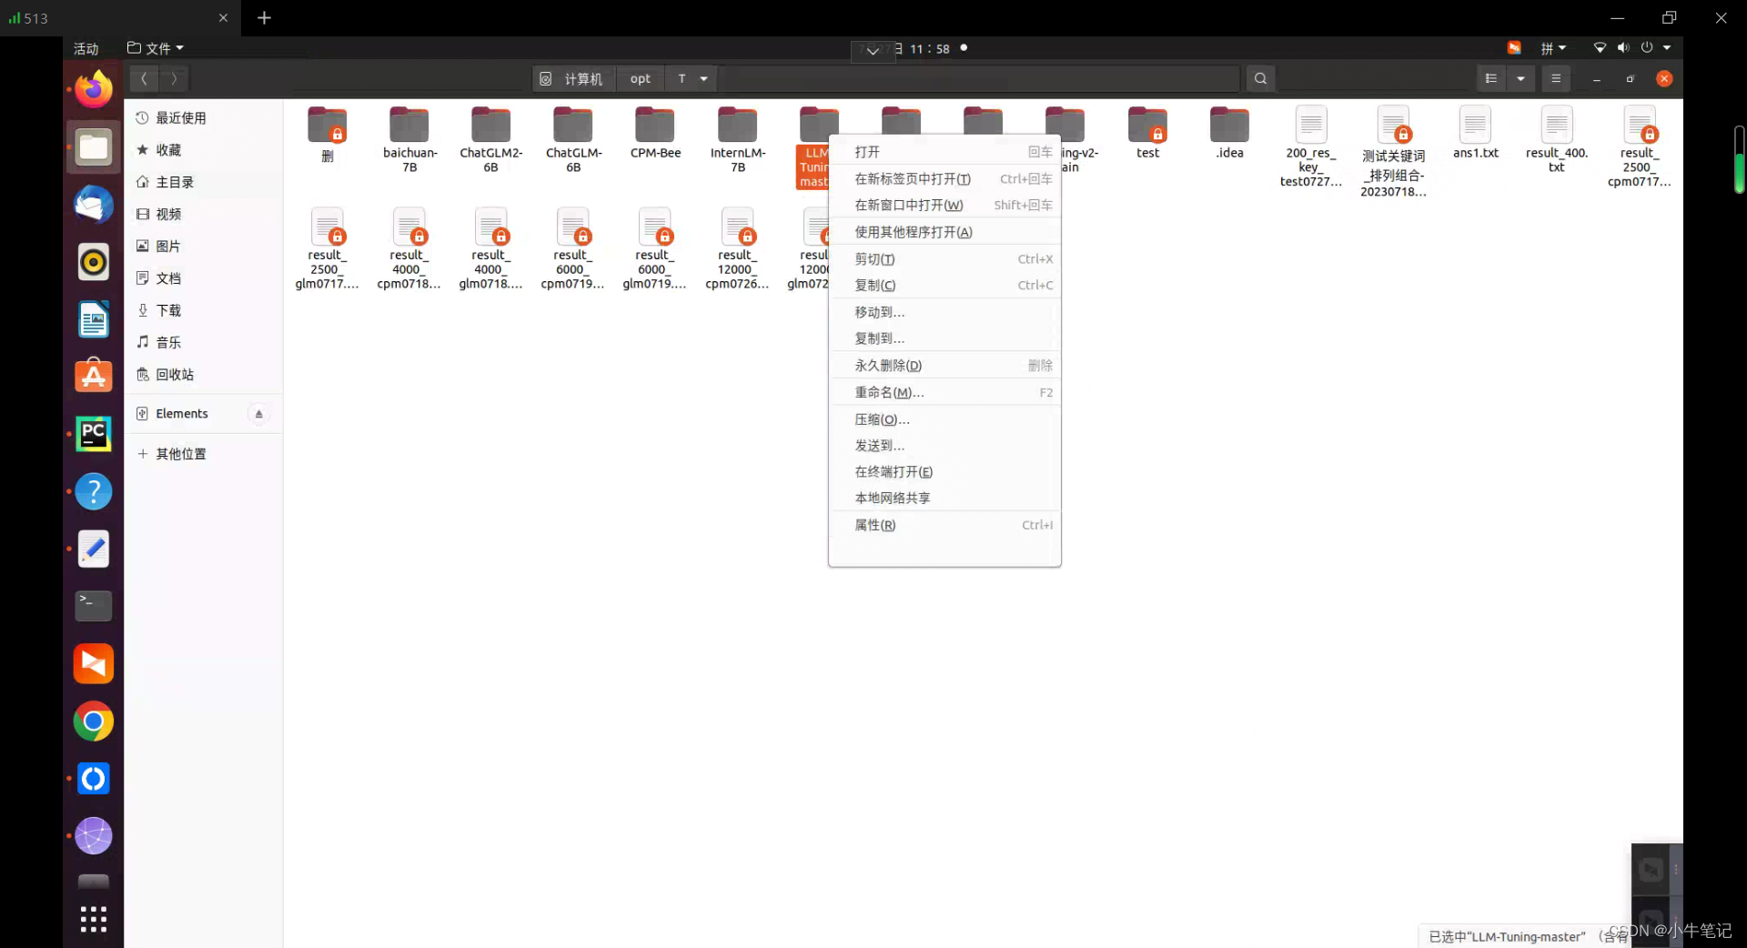1747x948 pixels.
Task: Select 使用其他程序打开 entry
Action: point(944,232)
